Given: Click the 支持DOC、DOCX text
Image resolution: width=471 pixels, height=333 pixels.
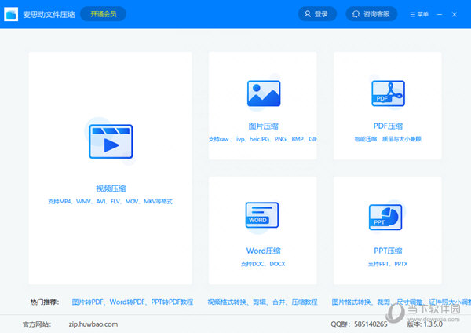Looking at the screenshot, I should 263,264.
